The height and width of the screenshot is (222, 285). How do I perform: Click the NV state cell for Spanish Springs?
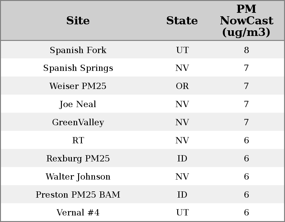point(182,68)
